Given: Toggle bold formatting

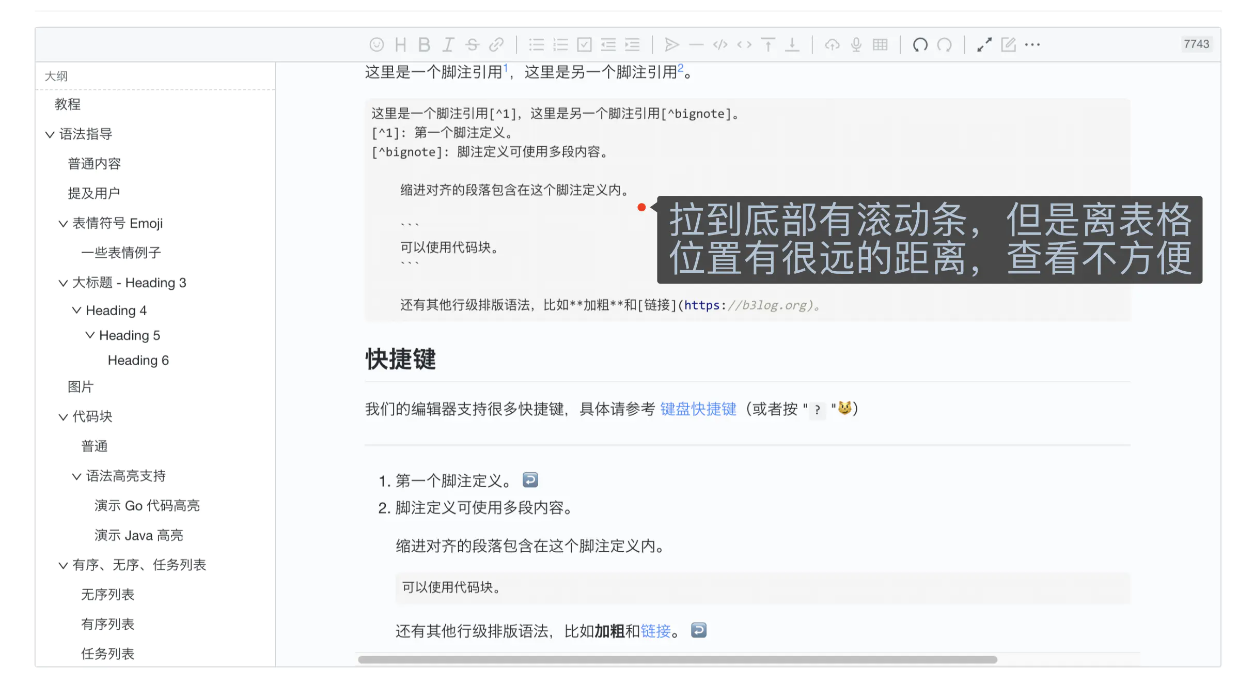Looking at the screenshot, I should [x=424, y=45].
